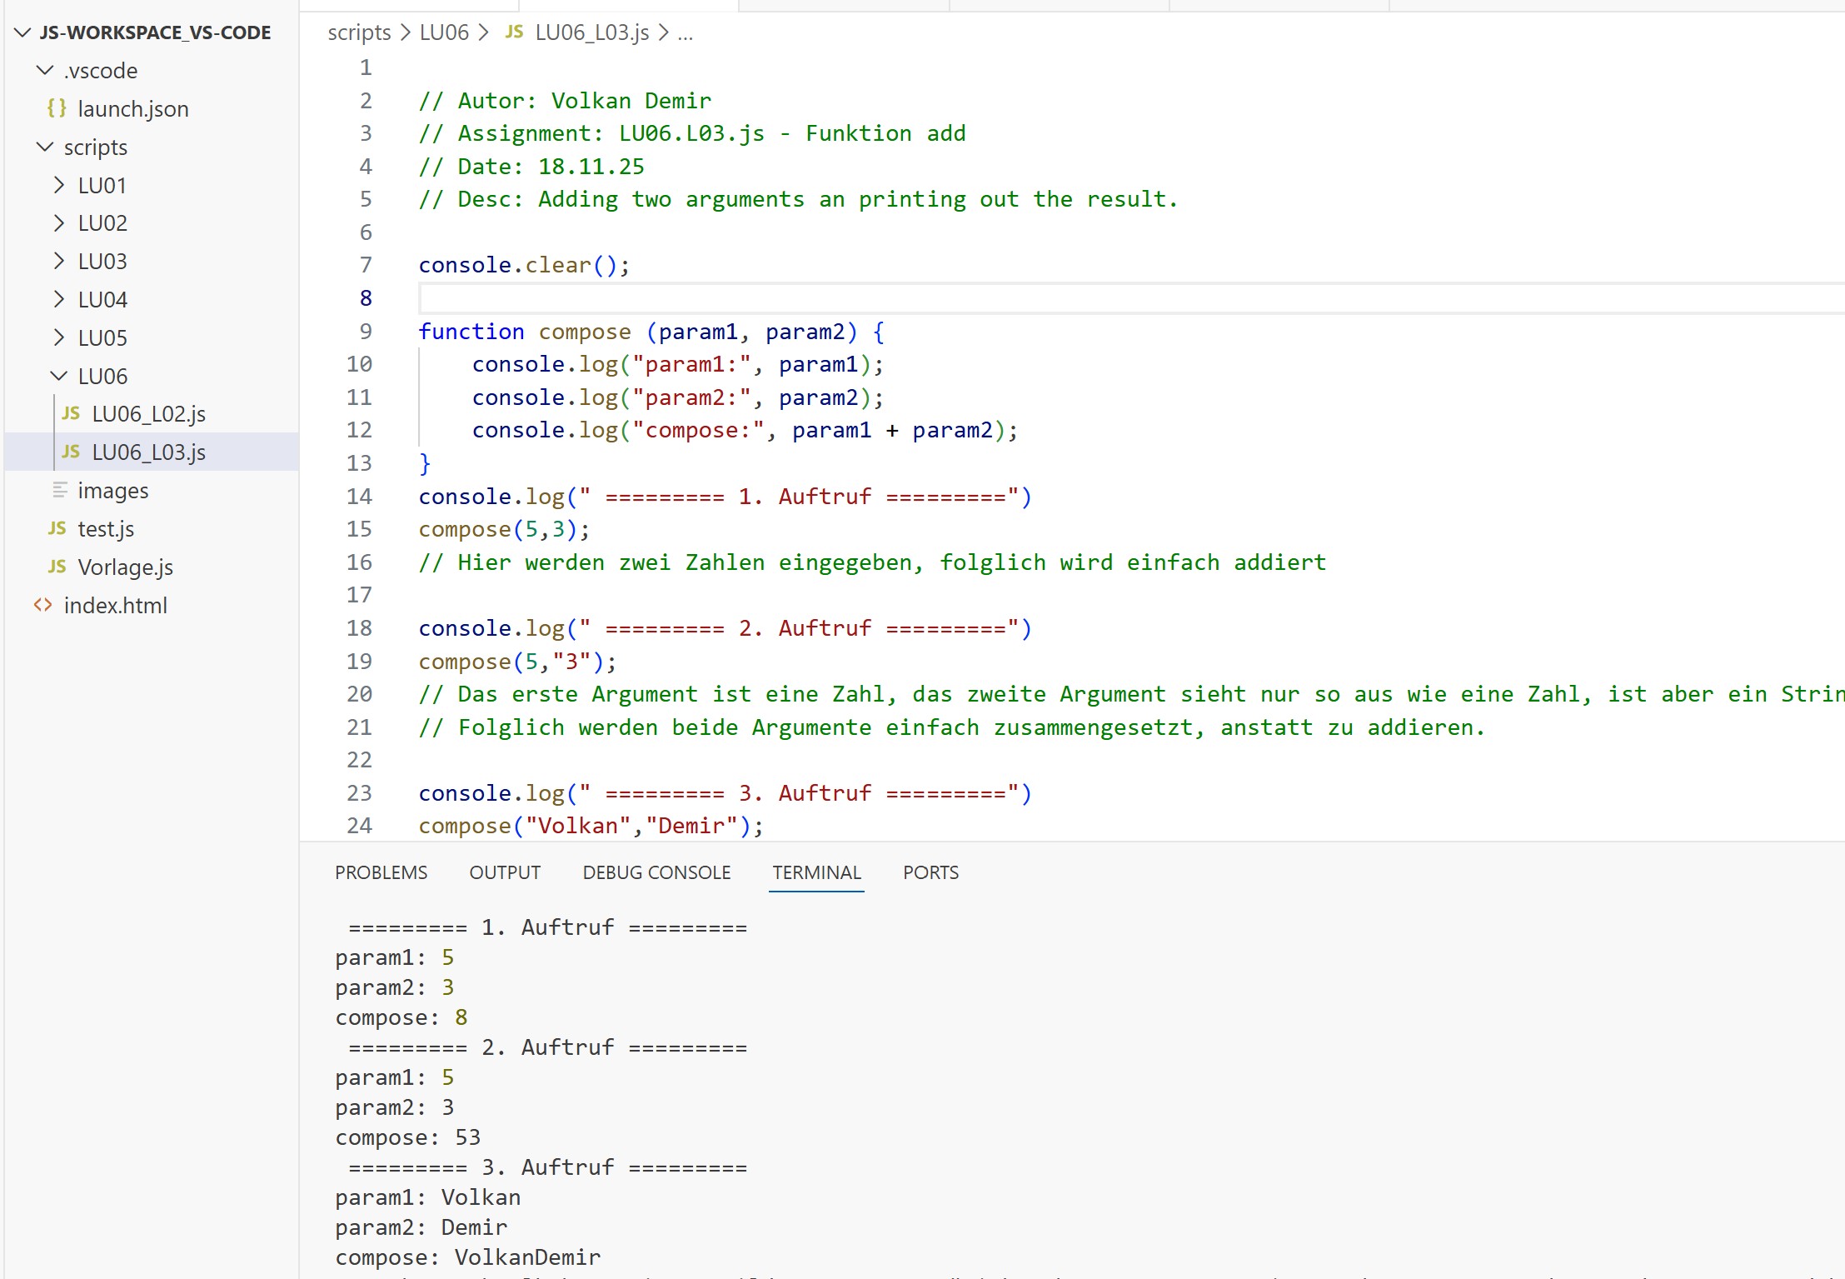Click JS icon in breadcrumb path
This screenshot has height=1279, width=1845.
pyautogui.click(x=514, y=32)
